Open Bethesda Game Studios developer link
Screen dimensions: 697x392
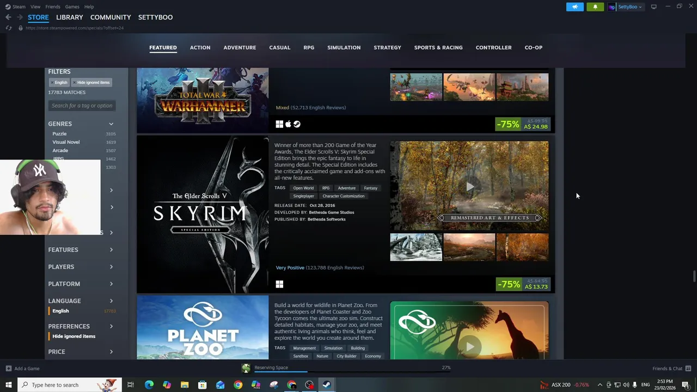(x=332, y=212)
